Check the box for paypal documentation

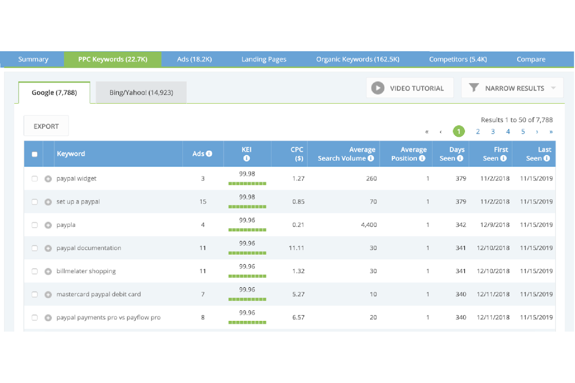click(35, 248)
